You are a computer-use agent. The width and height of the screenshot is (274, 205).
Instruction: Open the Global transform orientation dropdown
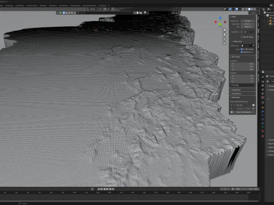coord(92,9)
